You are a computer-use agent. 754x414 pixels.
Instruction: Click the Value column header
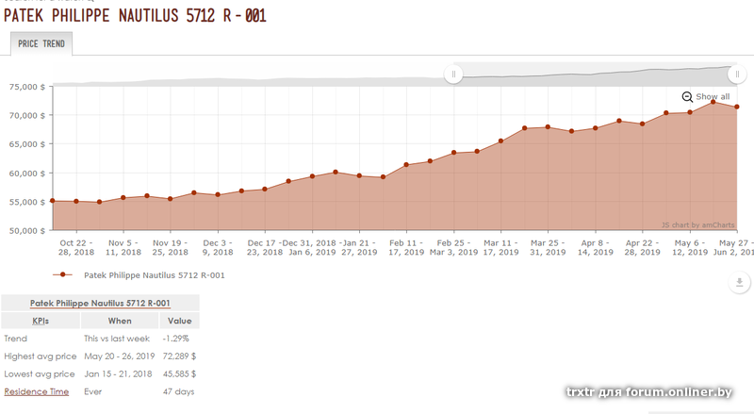[x=179, y=321]
